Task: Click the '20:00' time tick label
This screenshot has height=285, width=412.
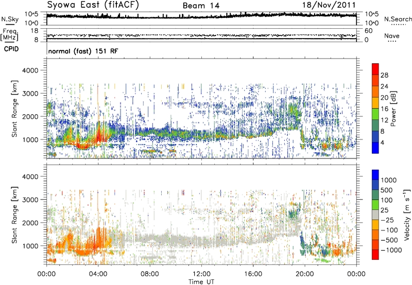Action: [x=304, y=274]
